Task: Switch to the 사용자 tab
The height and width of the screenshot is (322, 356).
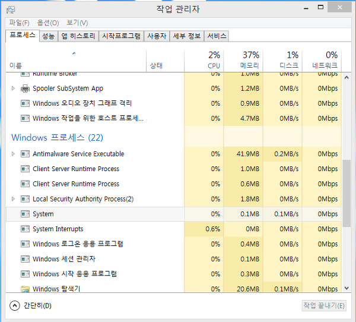Action: pyautogui.click(x=157, y=36)
